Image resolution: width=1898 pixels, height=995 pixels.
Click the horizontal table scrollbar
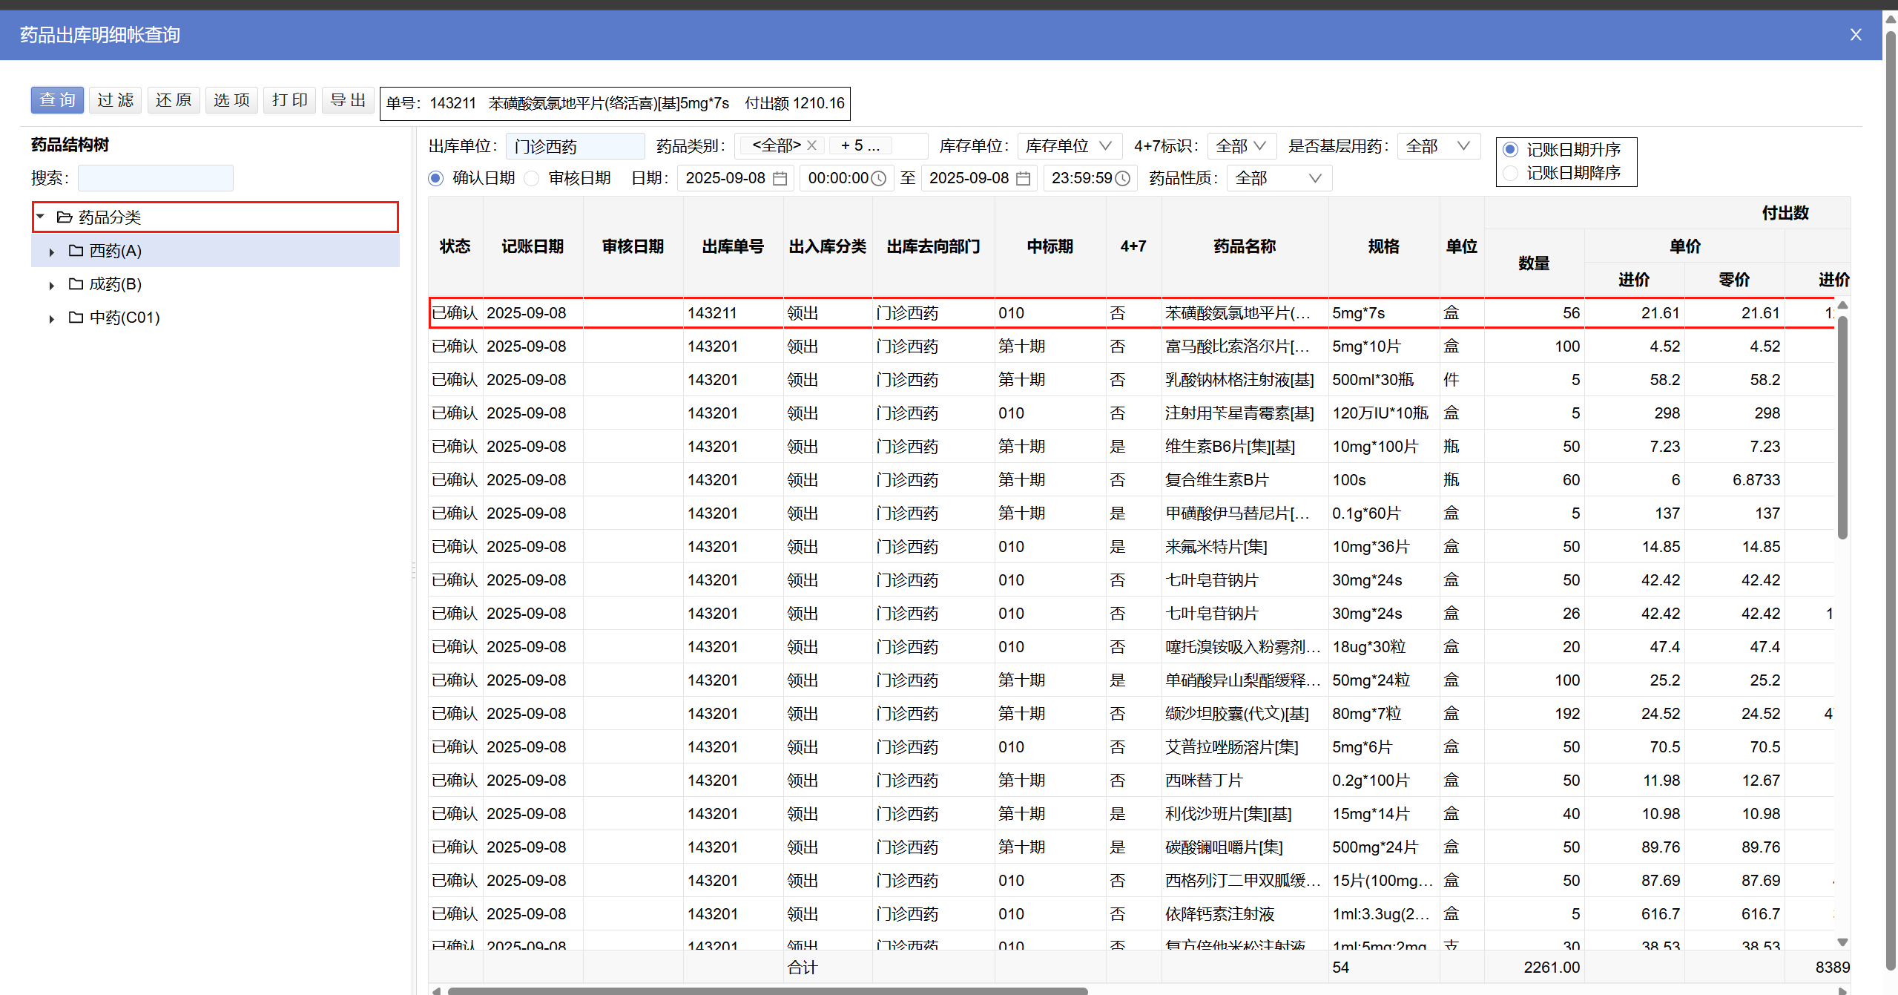767,990
